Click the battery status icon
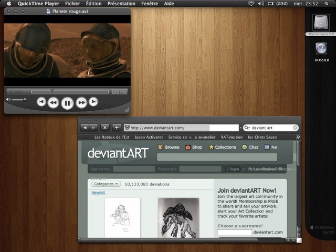The width and height of the screenshot is (336, 252). (271, 4)
